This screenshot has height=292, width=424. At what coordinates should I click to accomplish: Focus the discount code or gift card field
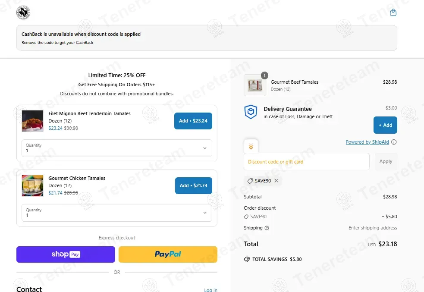coord(307,162)
